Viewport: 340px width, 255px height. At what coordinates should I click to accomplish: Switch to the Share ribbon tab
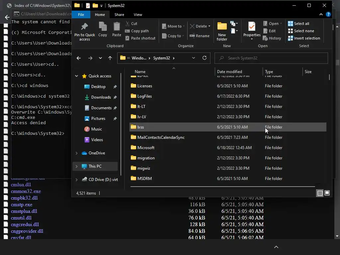tap(119, 15)
